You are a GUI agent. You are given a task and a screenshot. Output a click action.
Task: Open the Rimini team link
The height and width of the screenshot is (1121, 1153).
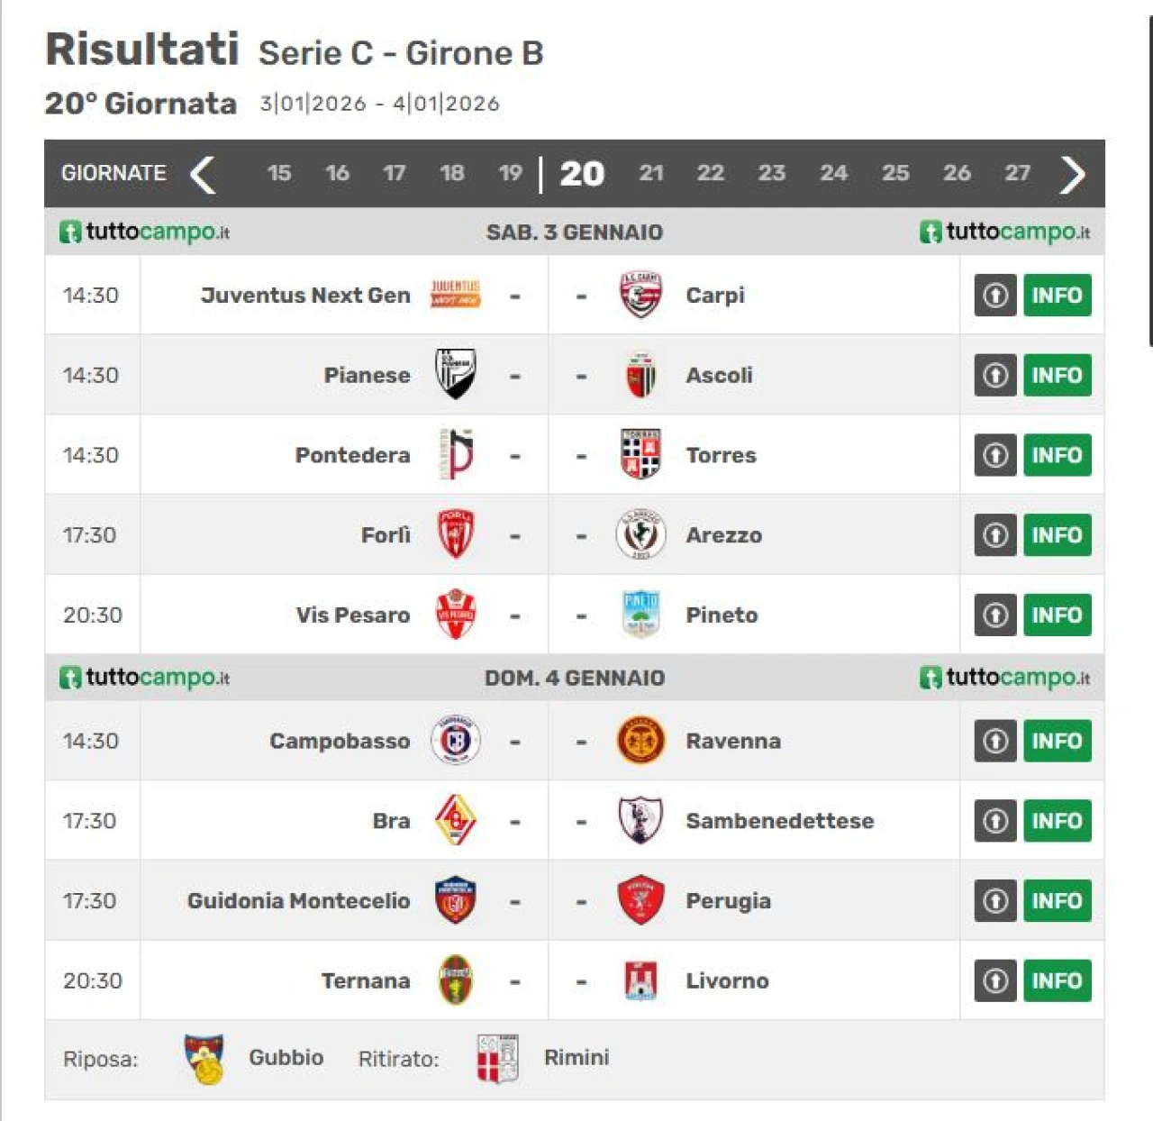coord(576,1057)
